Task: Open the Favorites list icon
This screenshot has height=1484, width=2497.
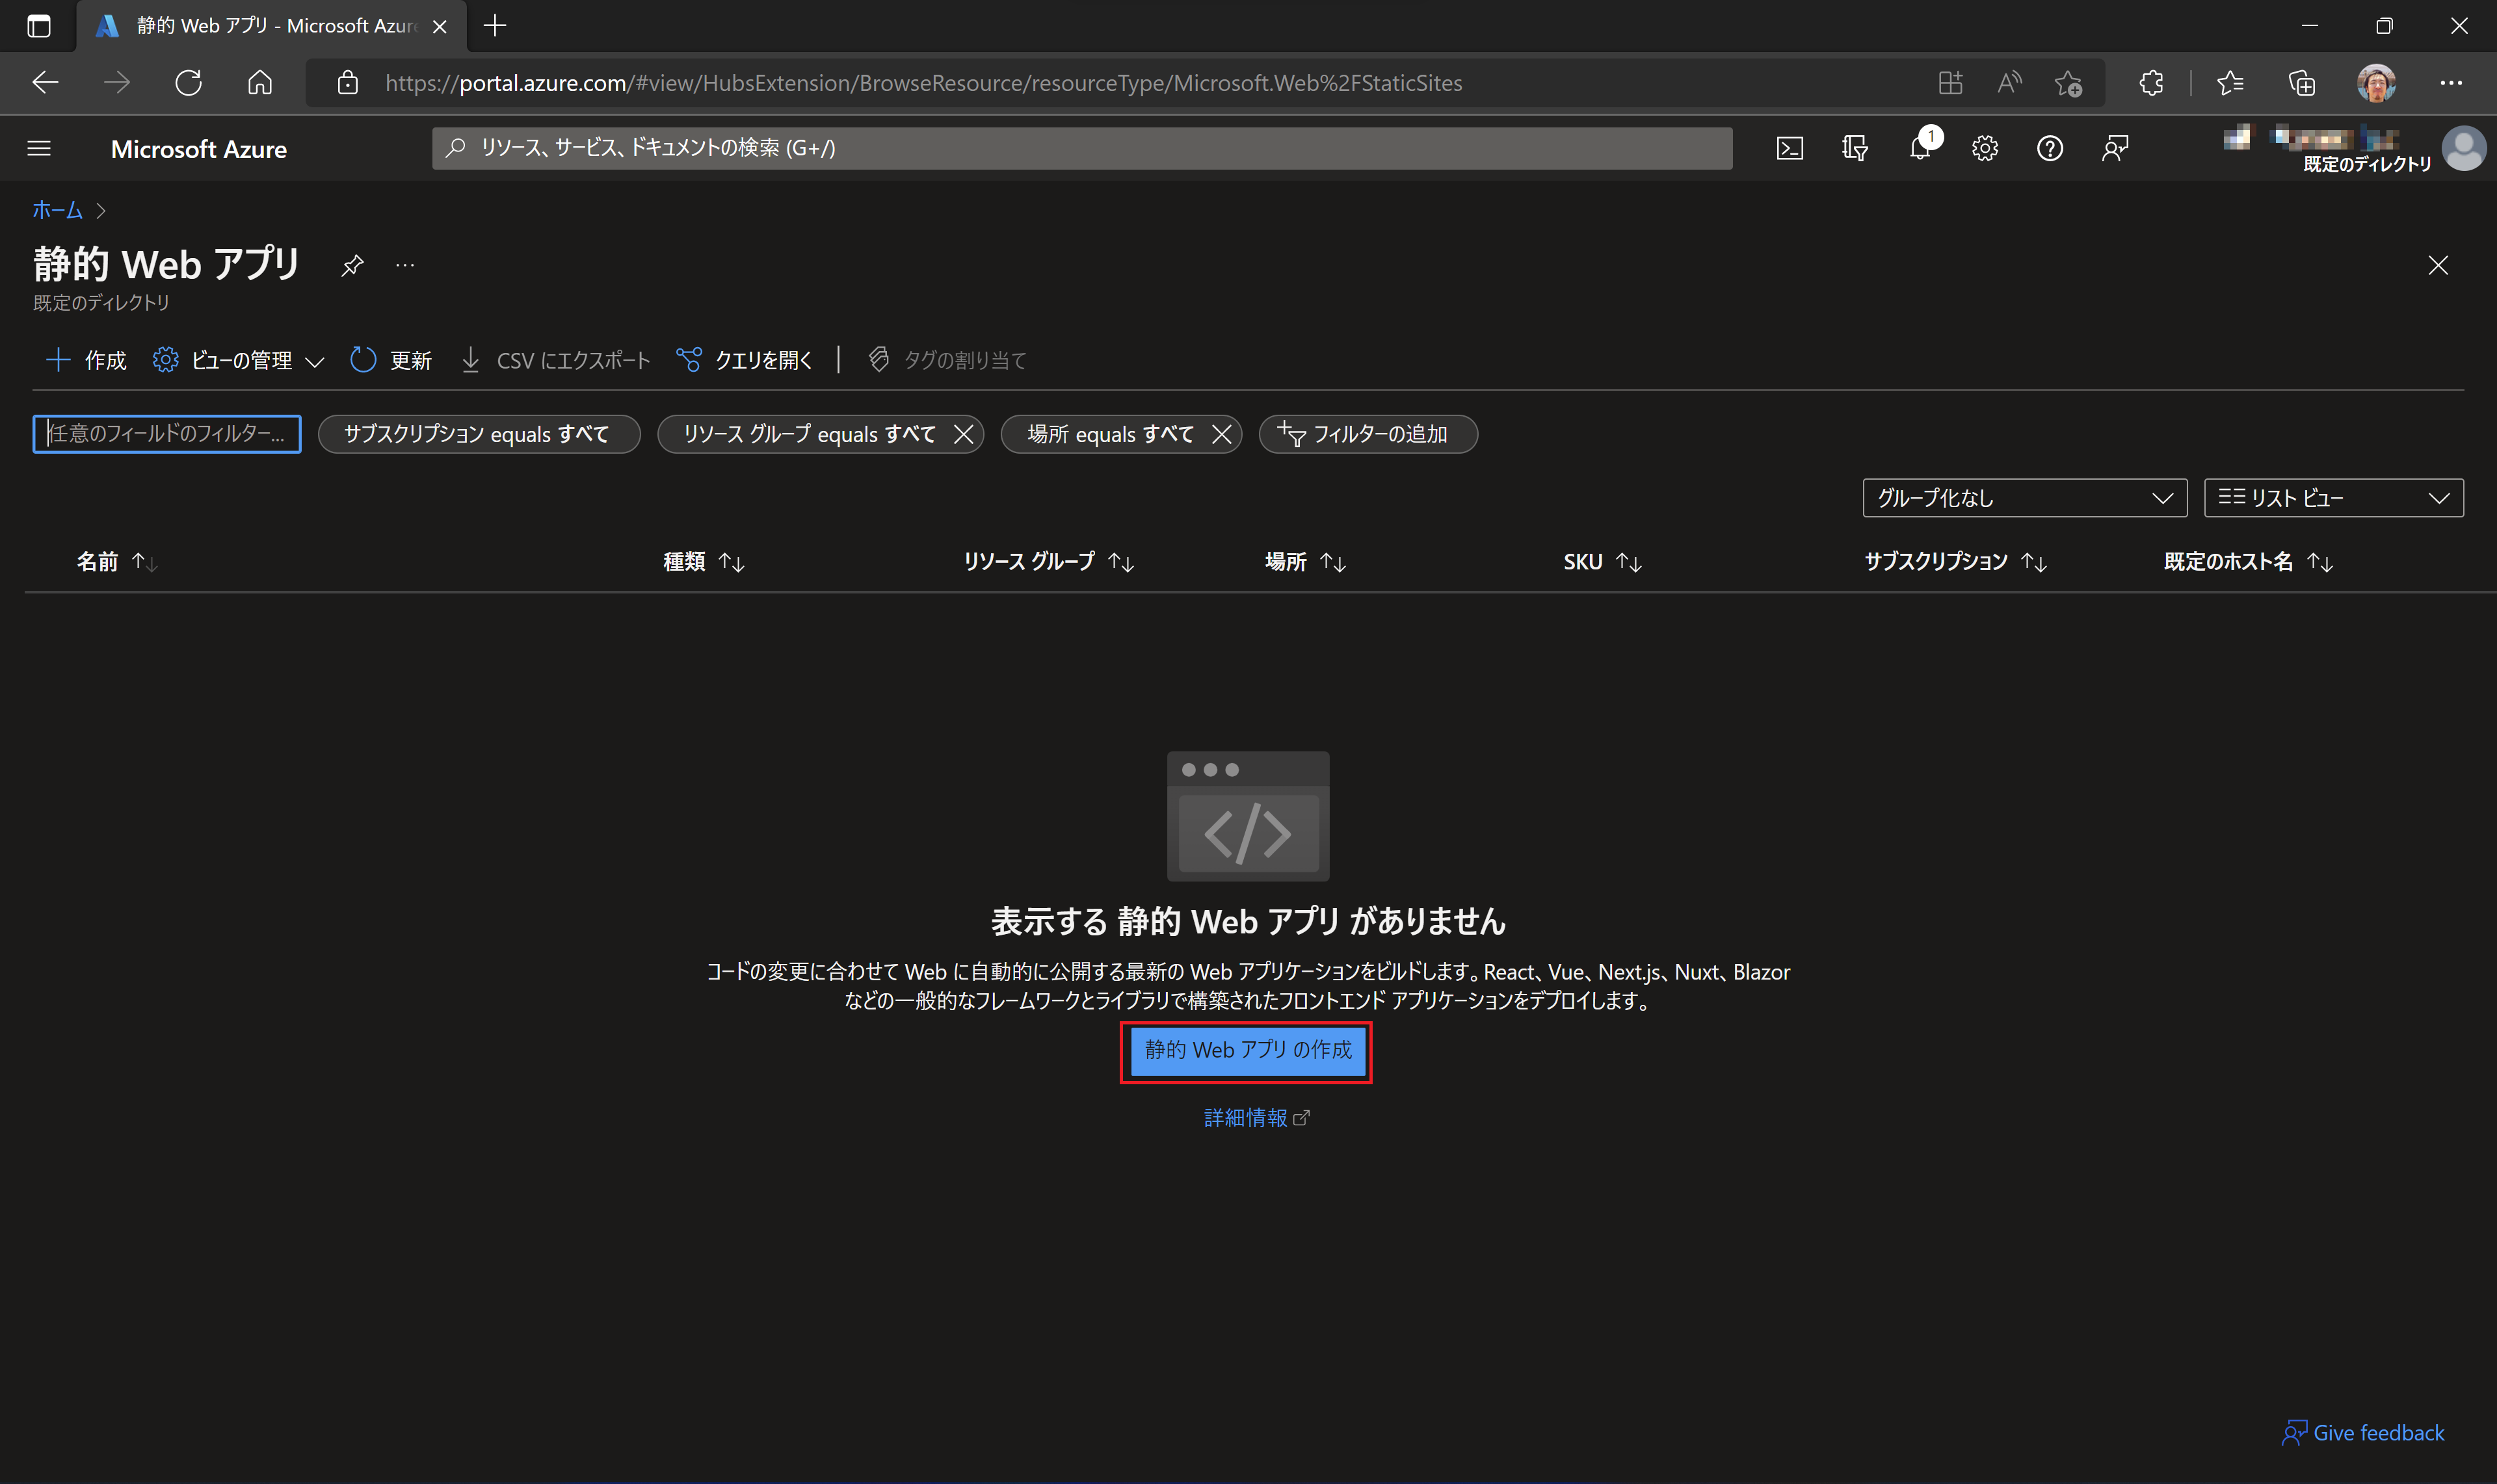Action: point(2230,83)
